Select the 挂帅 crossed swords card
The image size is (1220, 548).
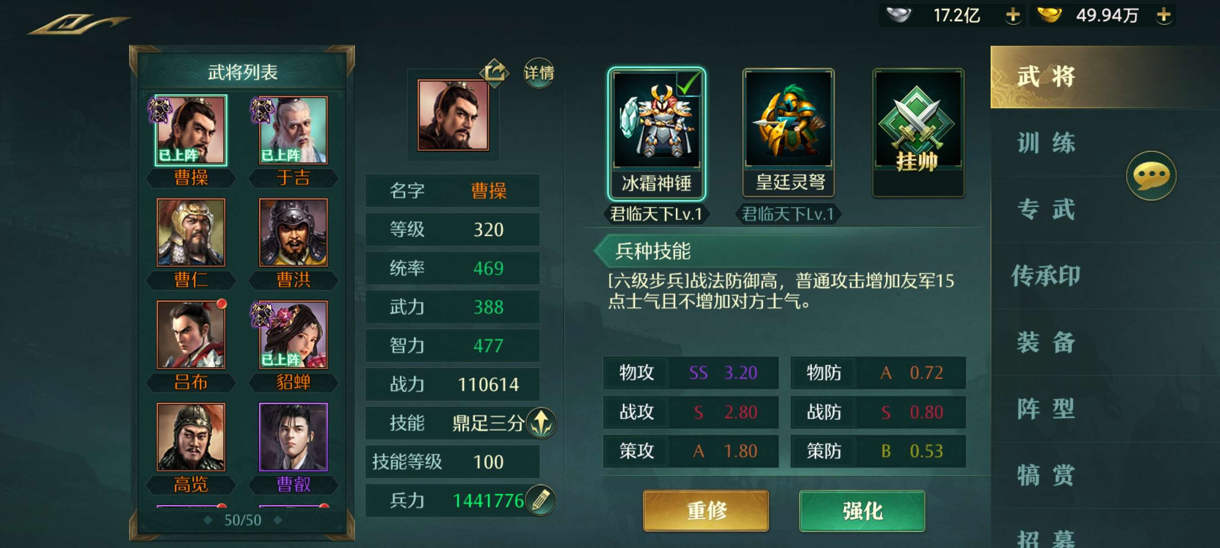918,133
